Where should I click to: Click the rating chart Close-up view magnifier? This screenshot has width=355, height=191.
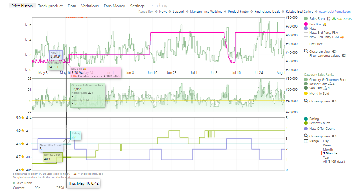[306, 136]
